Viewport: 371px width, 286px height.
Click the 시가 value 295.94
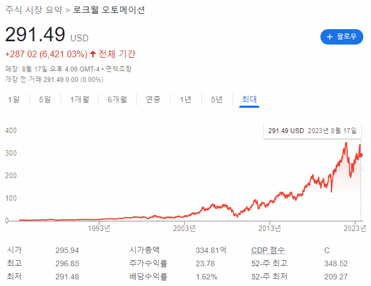[x=67, y=250]
